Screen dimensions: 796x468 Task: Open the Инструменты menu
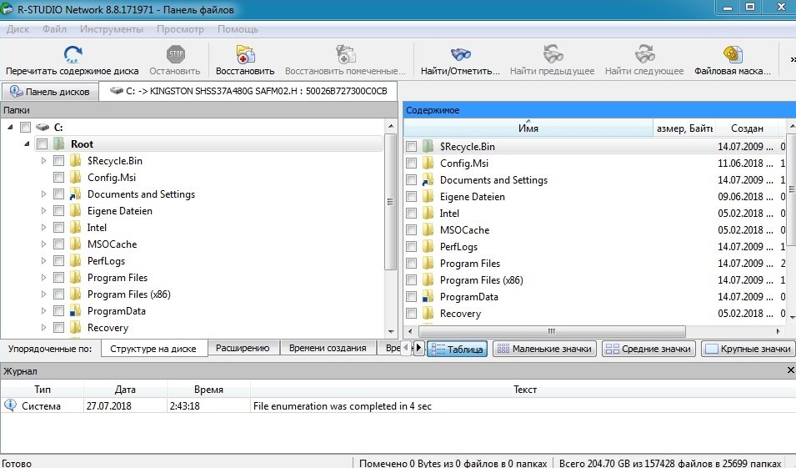pyautogui.click(x=111, y=29)
